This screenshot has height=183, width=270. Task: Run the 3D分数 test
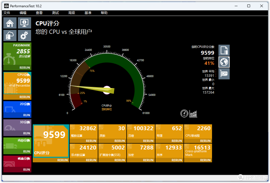26,133
